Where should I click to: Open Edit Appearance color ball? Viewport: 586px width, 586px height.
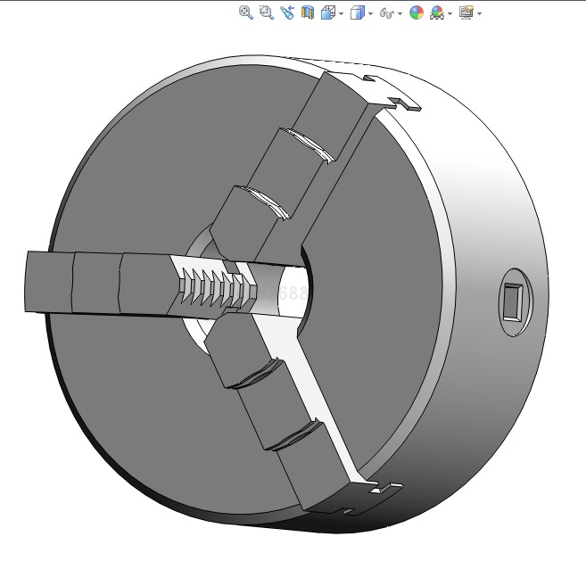pyautogui.click(x=416, y=12)
